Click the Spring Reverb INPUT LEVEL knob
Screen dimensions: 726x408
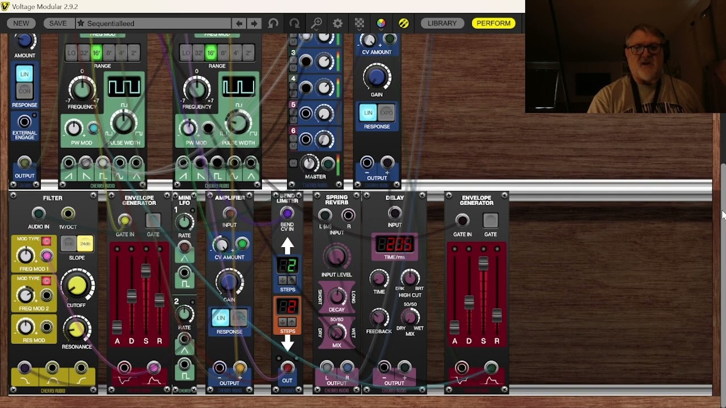point(336,256)
